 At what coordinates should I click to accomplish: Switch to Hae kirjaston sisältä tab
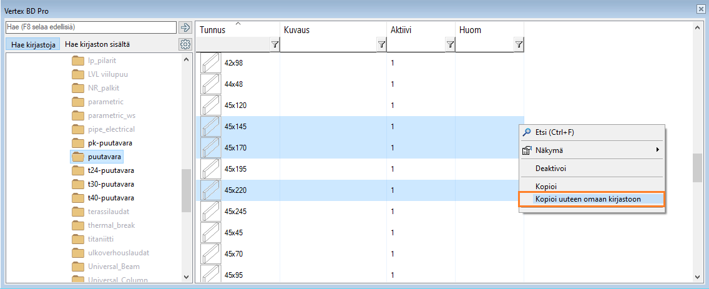click(98, 44)
